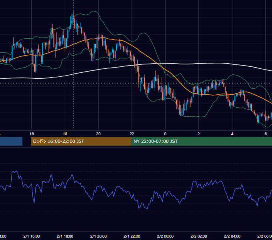Image resolution: width=272 pixels, height=240 pixels.
Task: Click the blue session bar left of London
Action: (x=11, y=141)
